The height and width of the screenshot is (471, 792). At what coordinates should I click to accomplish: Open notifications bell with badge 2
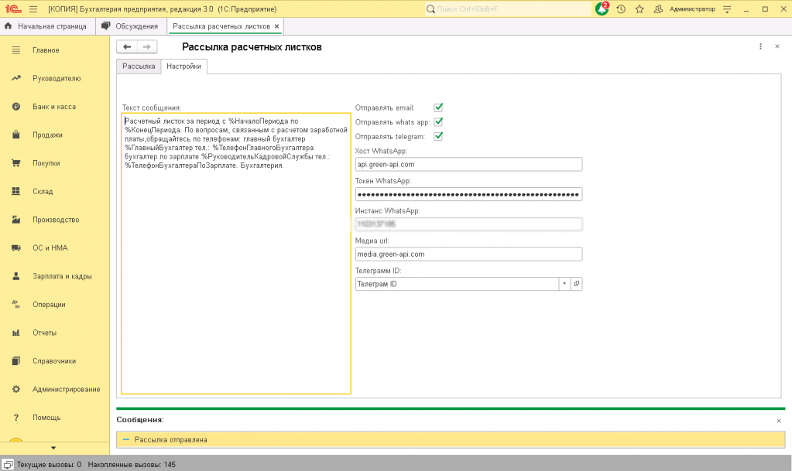click(x=602, y=9)
